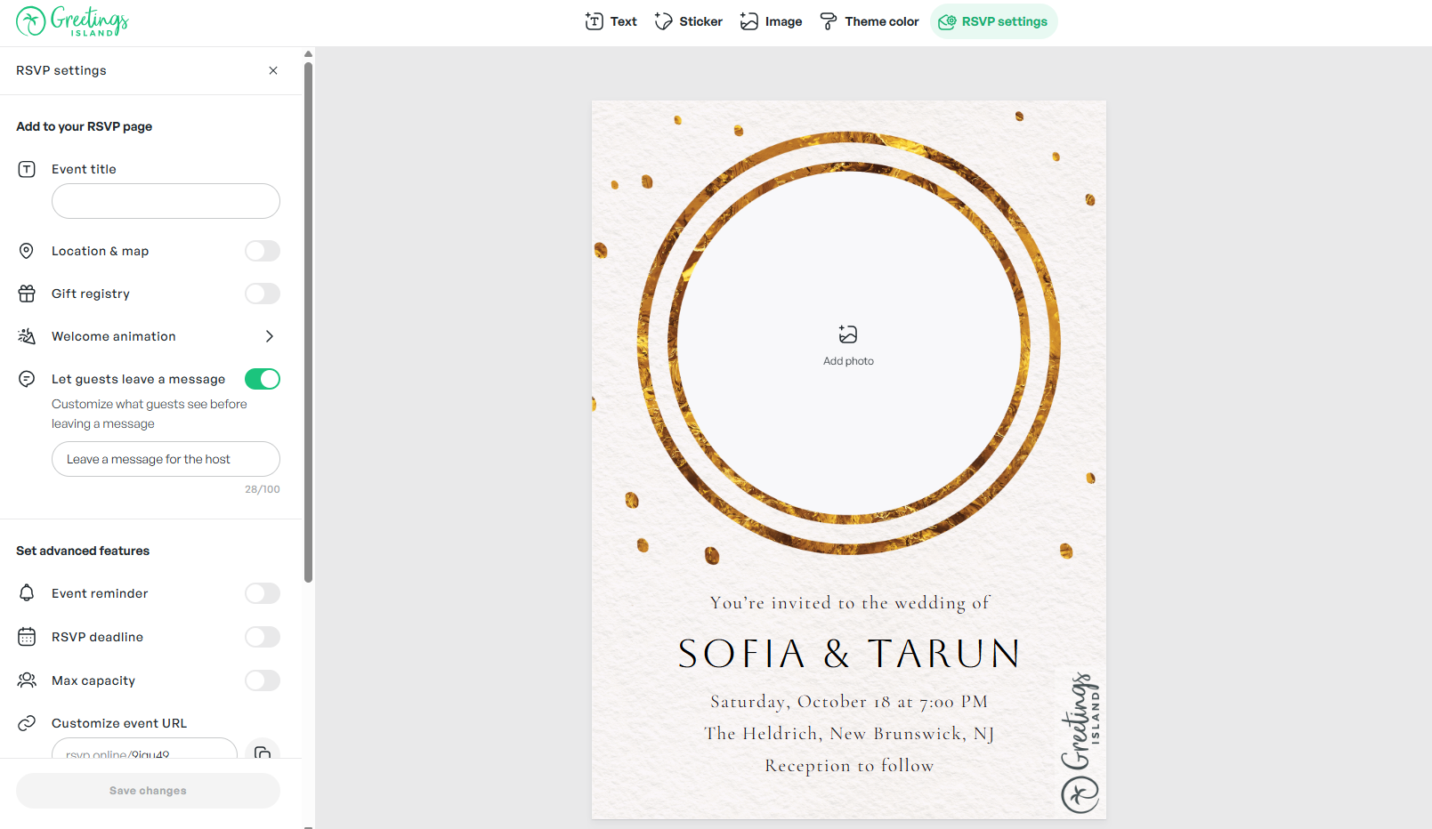Click the Save changes button
This screenshot has width=1432, height=829.
(x=147, y=790)
